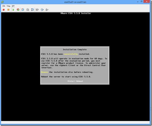Open the VM menu

13,6
